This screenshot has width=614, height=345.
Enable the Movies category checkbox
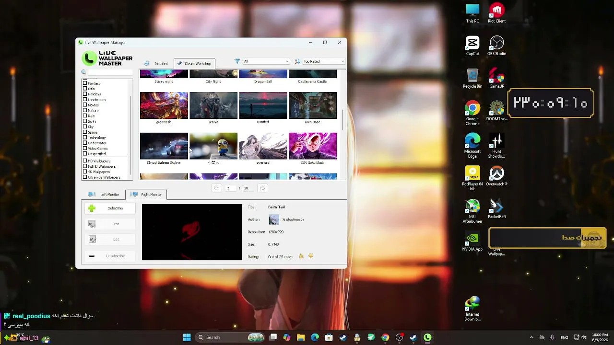click(x=85, y=105)
